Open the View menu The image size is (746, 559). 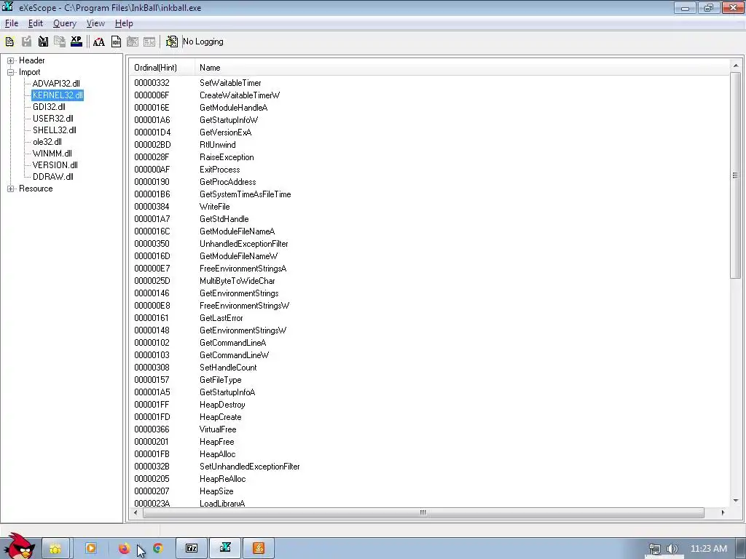95,23
